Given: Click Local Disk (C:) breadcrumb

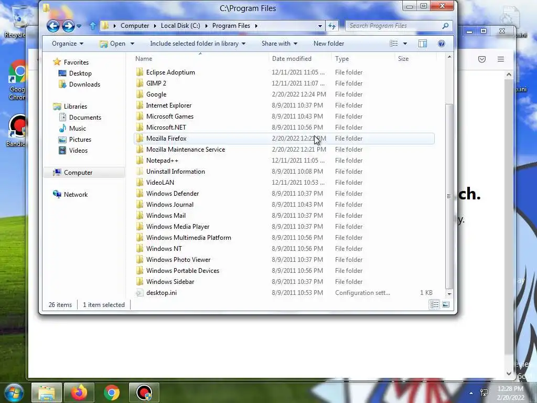Looking at the screenshot, I should [x=180, y=26].
